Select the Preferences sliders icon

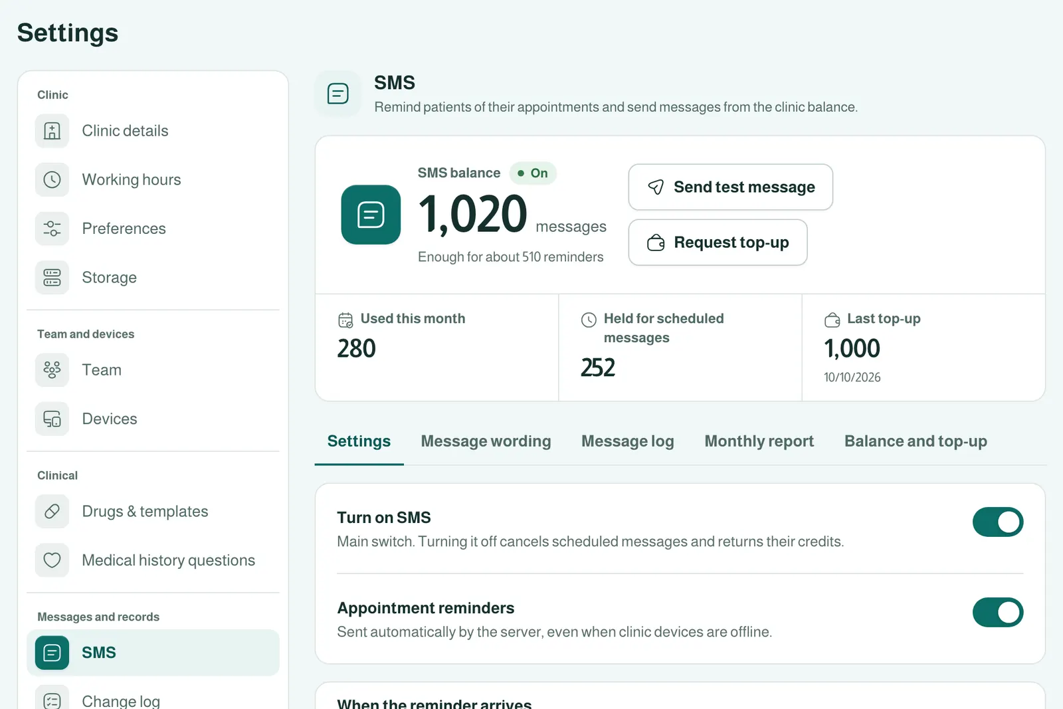coord(52,229)
